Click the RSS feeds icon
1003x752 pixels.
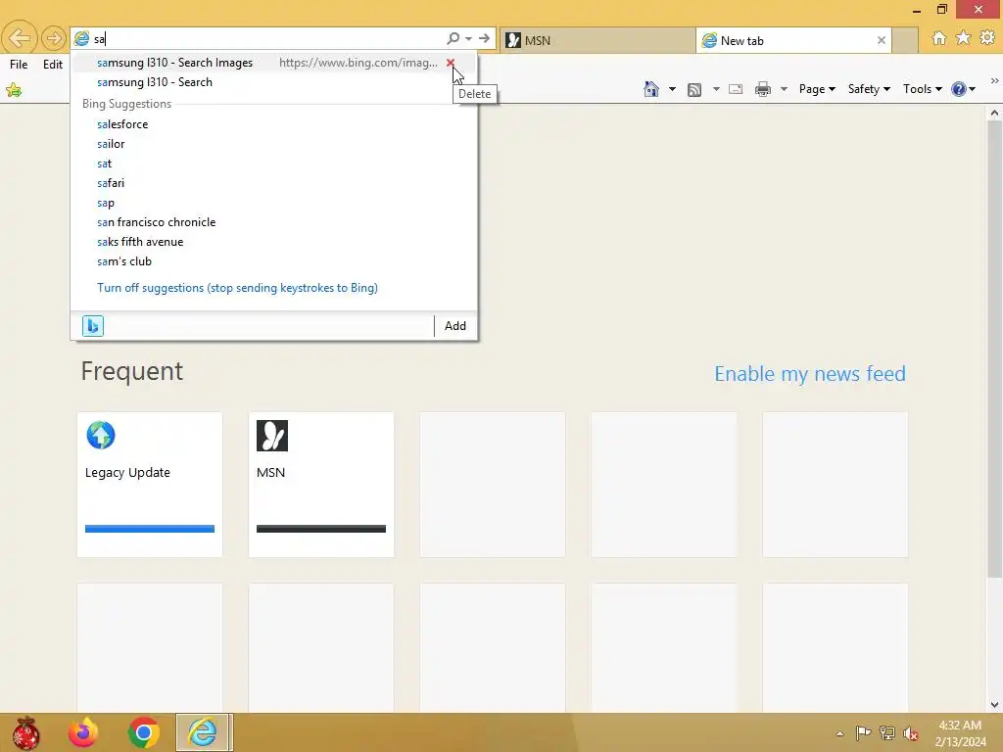(x=694, y=89)
